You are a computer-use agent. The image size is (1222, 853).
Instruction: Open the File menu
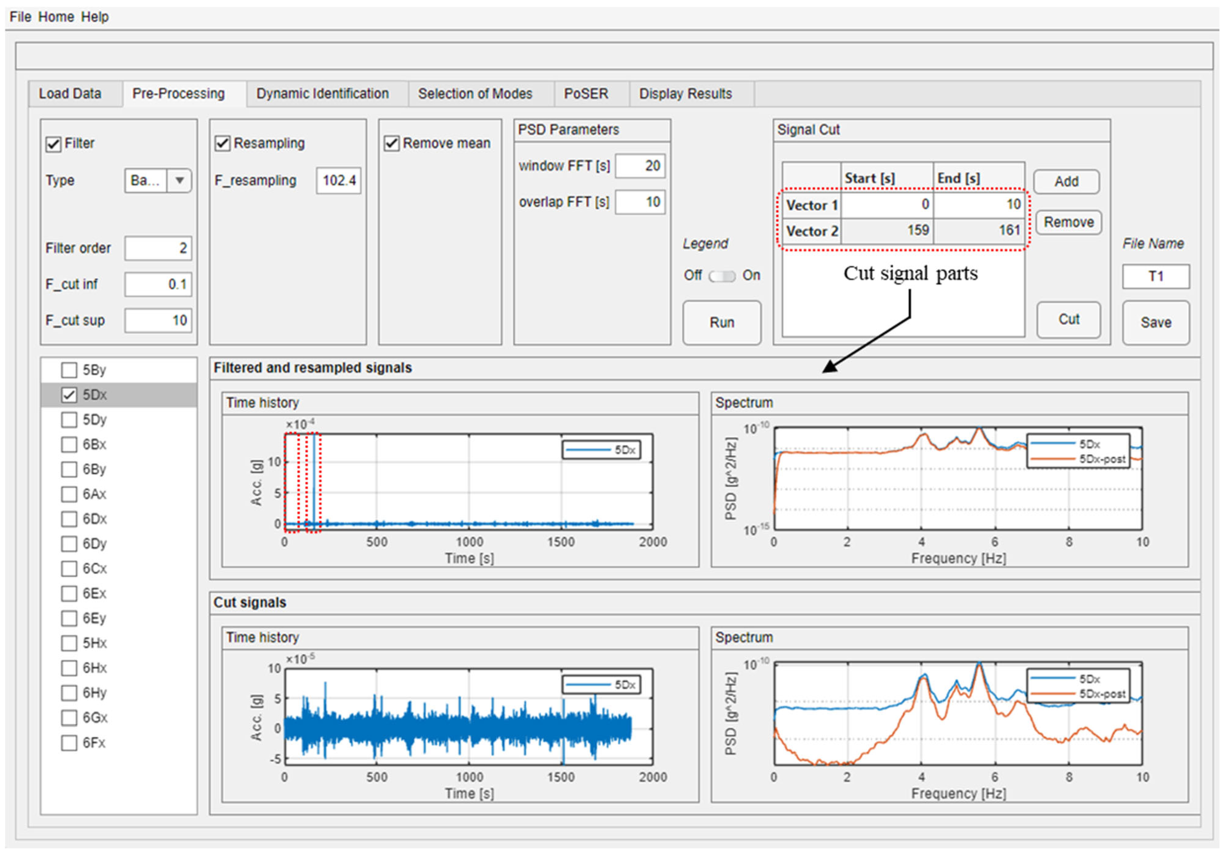[20, 17]
